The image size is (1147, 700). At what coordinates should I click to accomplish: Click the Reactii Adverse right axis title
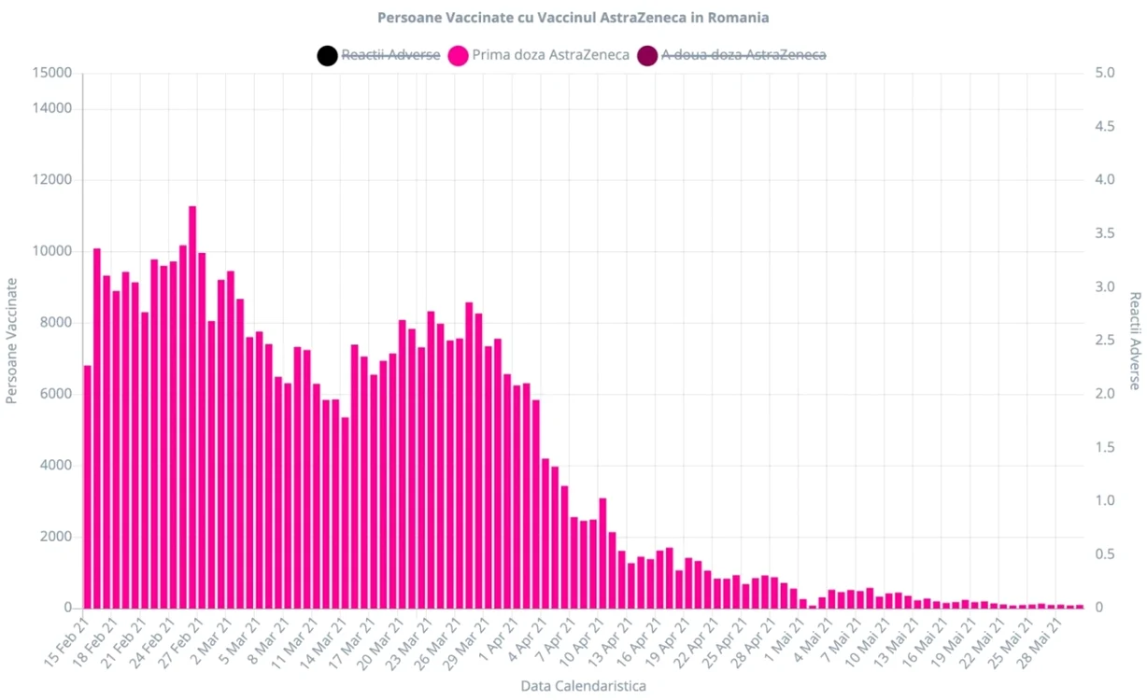[x=1135, y=341]
